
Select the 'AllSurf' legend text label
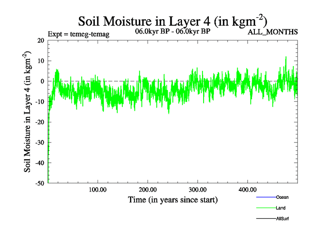click(x=282, y=219)
